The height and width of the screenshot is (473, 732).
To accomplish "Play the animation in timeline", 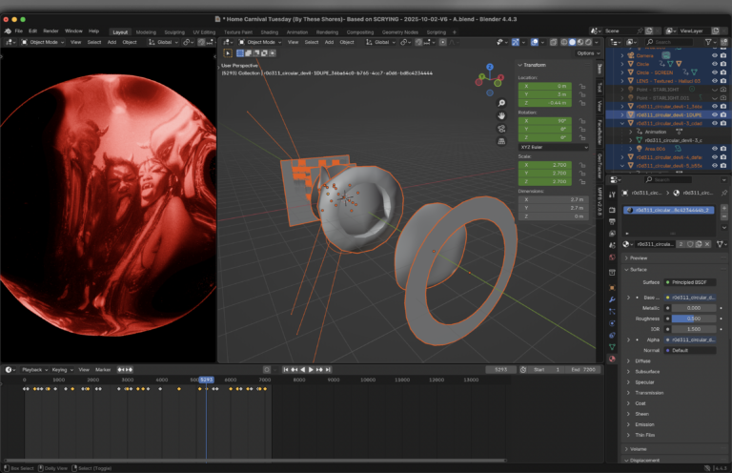I will 311,369.
